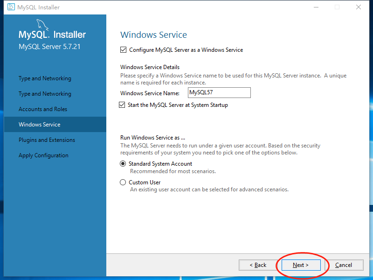Open the Plugins and Extensions step
The height and width of the screenshot is (280, 373).
[47, 140]
